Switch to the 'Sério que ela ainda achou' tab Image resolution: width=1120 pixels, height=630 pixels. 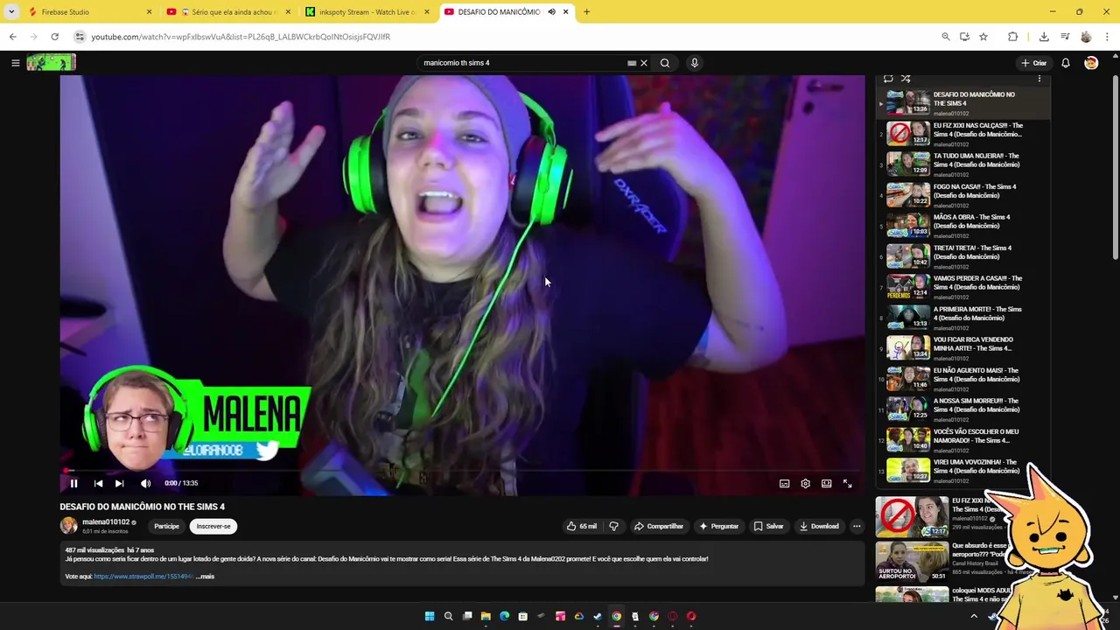pos(229,12)
